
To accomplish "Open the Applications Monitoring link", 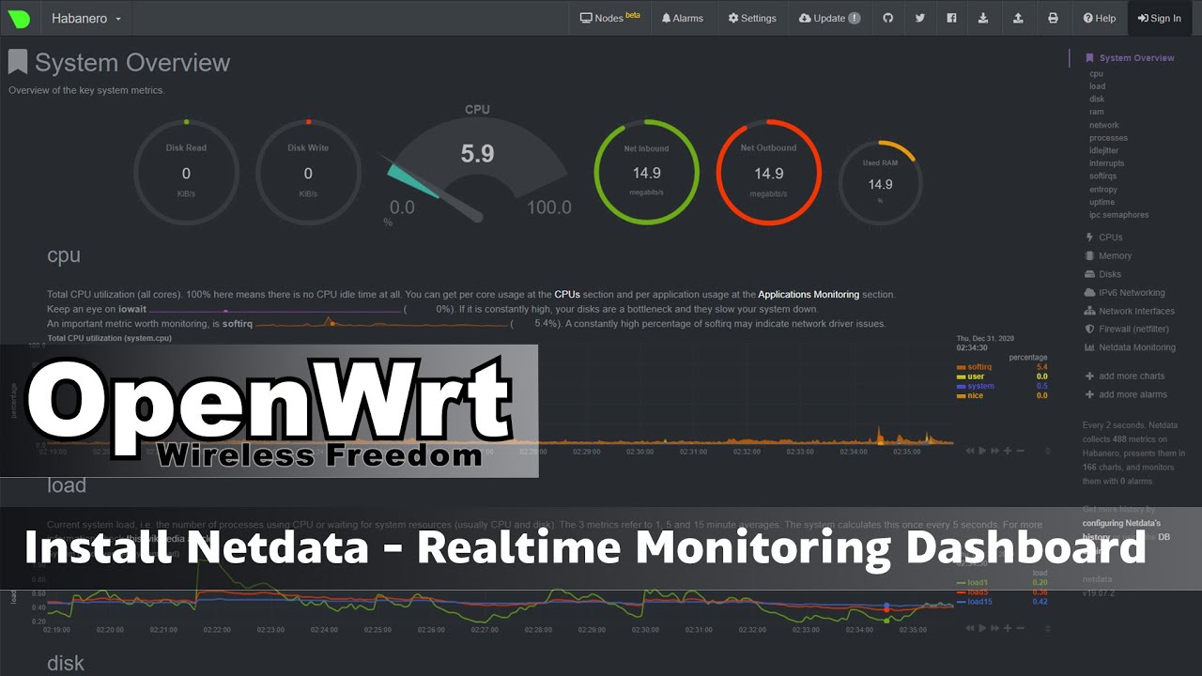I will (x=809, y=294).
